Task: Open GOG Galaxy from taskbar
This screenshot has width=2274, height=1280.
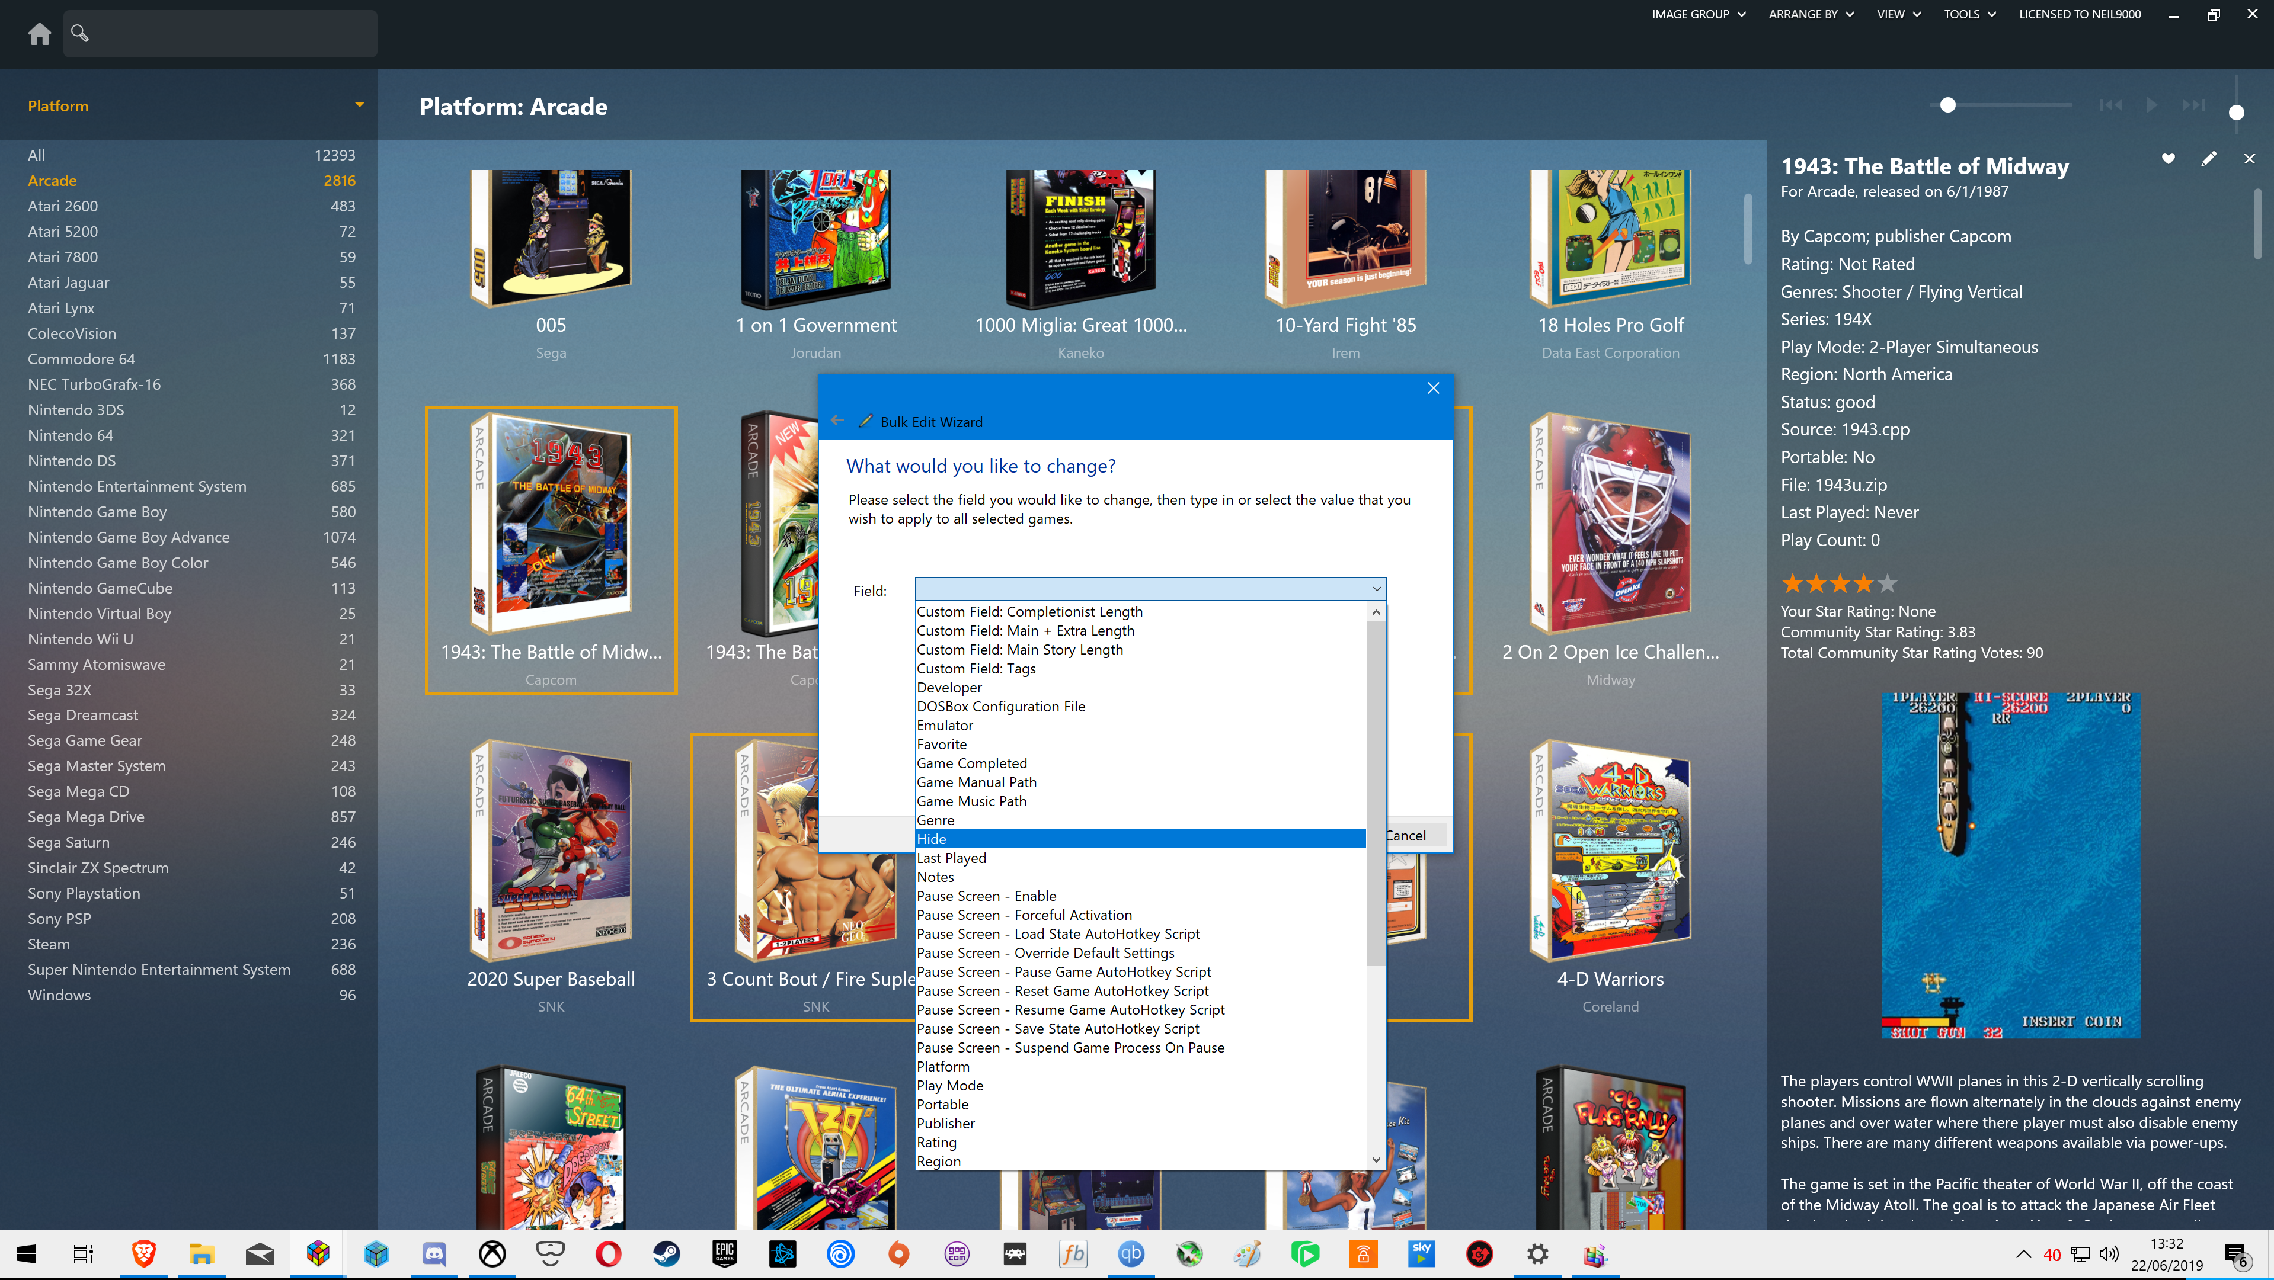Action: tap(957, 1255)
